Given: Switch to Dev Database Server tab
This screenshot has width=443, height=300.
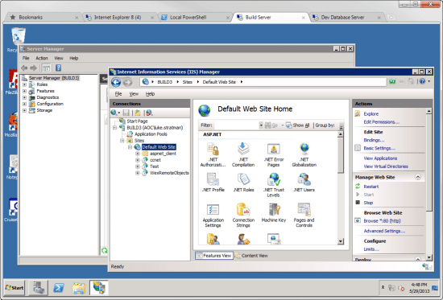Looking at the screenshot, I should point(346,18).
